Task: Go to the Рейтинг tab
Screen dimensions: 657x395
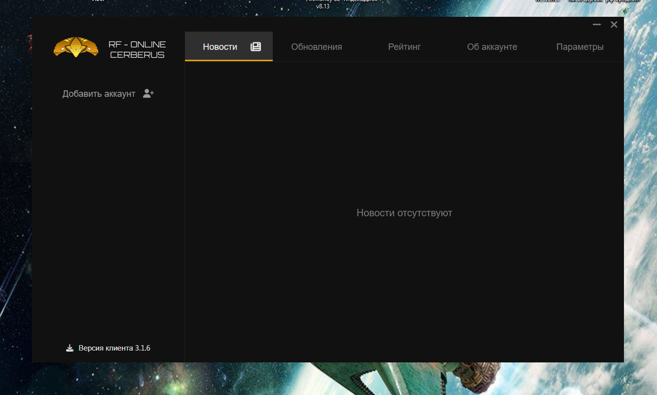Action: pyautogui.click(x=404, y=47)
